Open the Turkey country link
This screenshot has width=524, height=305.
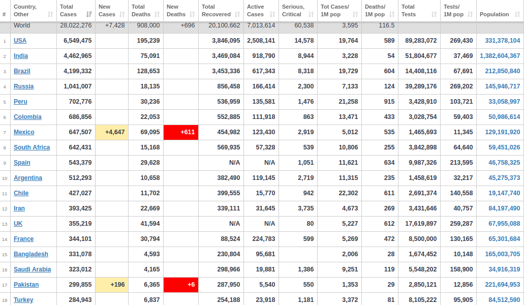(23, 300)
